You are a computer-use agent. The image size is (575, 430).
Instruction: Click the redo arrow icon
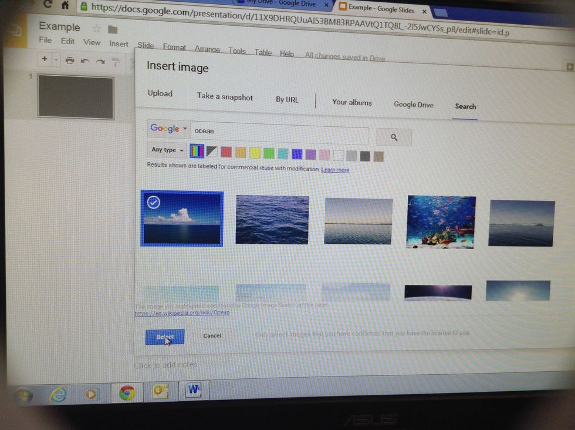pyautogui.click(x=100, y=62)
